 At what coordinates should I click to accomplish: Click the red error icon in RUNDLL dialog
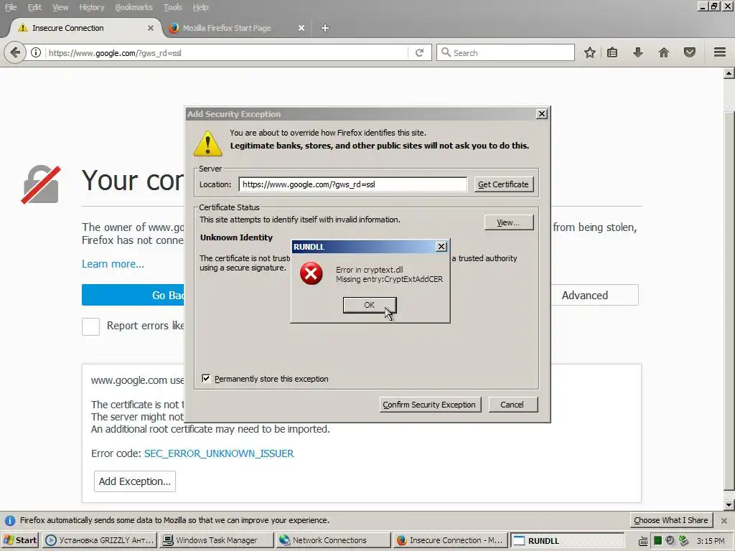coord(312,273)
